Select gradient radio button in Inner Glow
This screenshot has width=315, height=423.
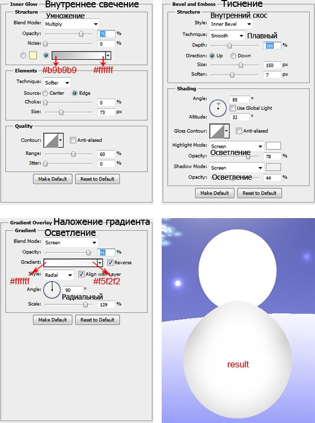click(46, 55)
